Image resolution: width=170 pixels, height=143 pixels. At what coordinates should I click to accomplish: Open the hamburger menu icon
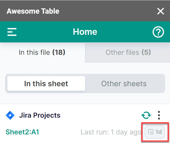(12, 32)
